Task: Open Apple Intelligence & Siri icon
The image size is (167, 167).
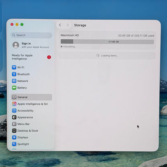Action: (x=14, y=104)
